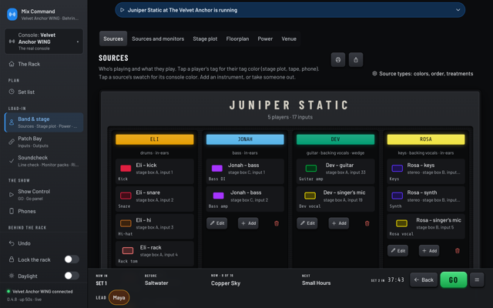The height and width of the screenshot is (308, 493).
Task: Click The Rack home icon
Action: click(12, 64)
